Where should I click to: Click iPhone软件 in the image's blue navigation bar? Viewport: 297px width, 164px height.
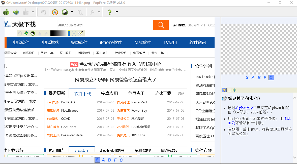(x=111, y=43)
